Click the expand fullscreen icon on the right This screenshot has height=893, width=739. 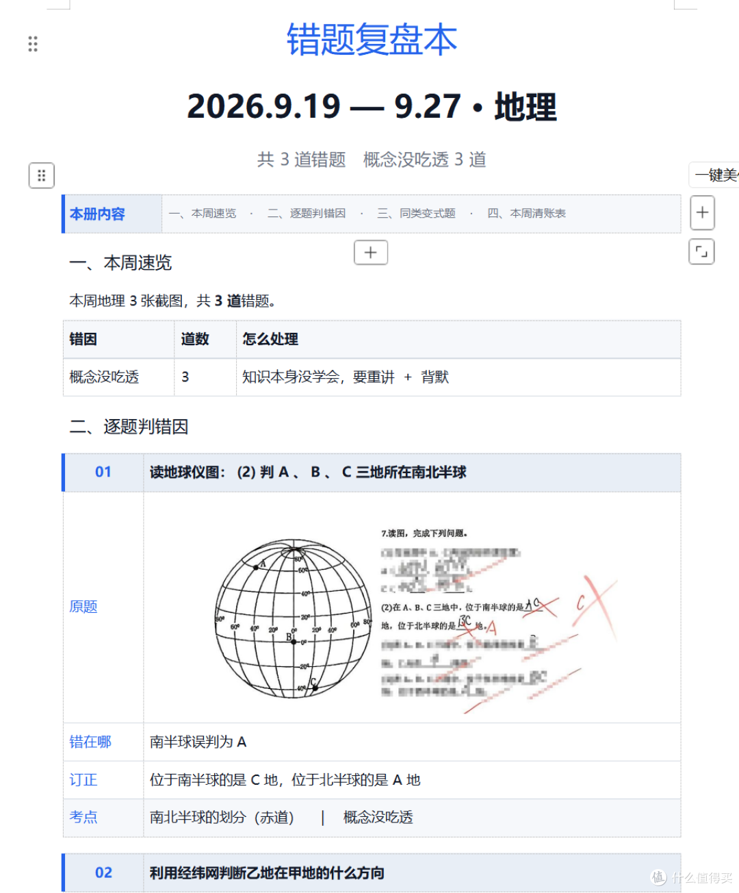tap(701, 251)
